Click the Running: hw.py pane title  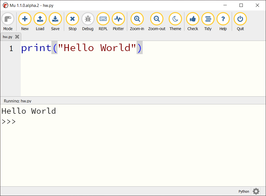coord(18,101)
